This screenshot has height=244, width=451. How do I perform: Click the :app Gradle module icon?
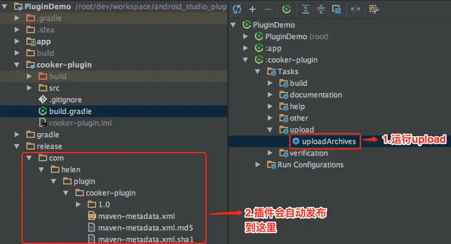pos(259,48)
